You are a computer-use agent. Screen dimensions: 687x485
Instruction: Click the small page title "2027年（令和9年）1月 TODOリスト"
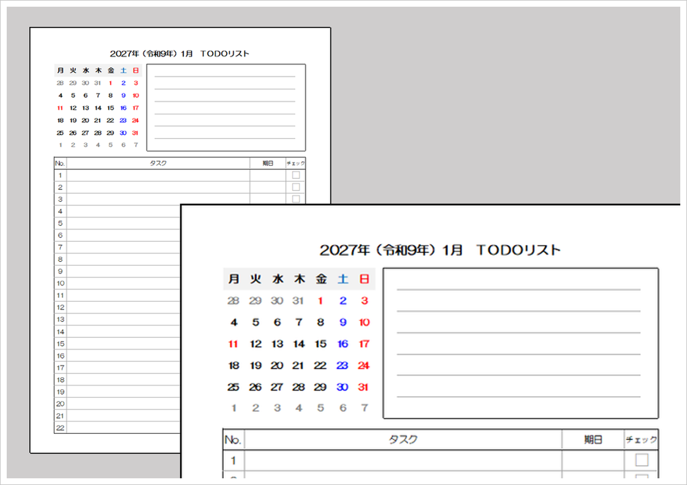pos(180,54)
